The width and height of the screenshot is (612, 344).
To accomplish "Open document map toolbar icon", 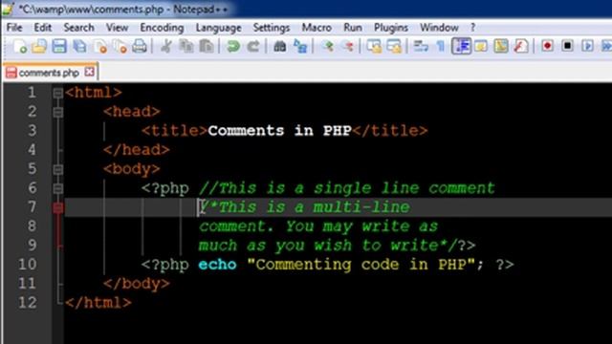I will pos(501,47).
